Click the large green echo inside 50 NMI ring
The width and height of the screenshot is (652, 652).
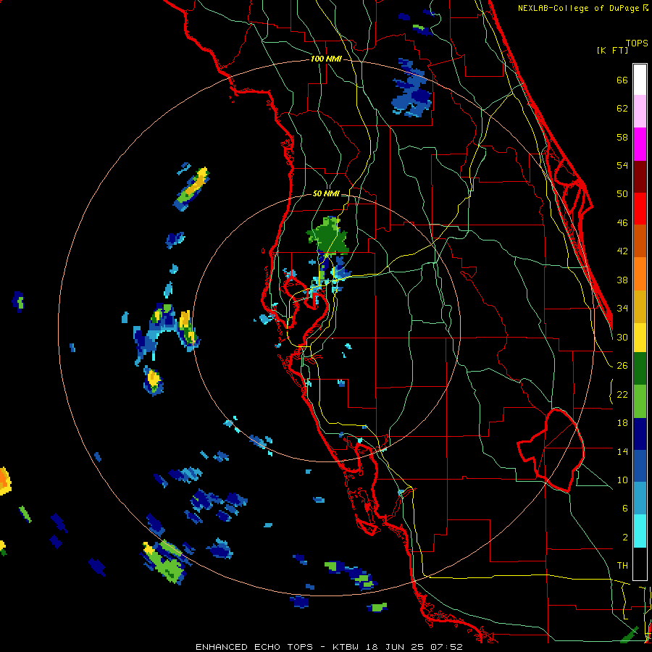(328, 236)
